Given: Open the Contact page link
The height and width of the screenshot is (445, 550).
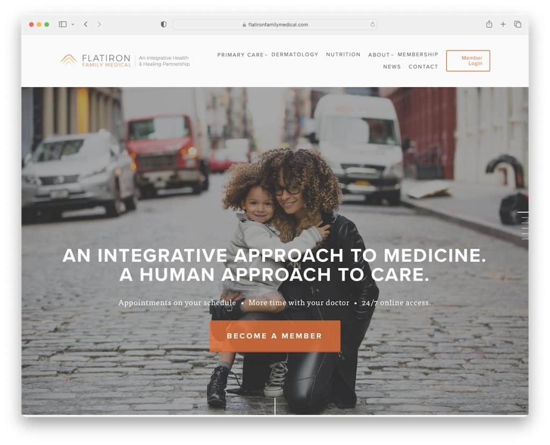Looking at the screenshot, I should coord(423,67).
